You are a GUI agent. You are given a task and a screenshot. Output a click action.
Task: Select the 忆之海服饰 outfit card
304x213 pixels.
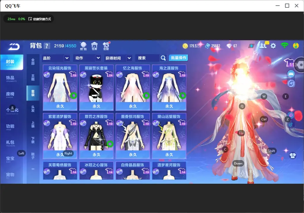(x=133, y=88)
